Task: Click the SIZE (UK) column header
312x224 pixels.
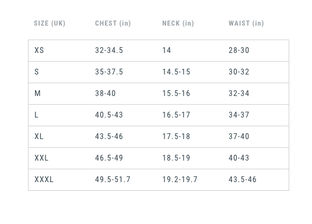Action: coord(50,23)
